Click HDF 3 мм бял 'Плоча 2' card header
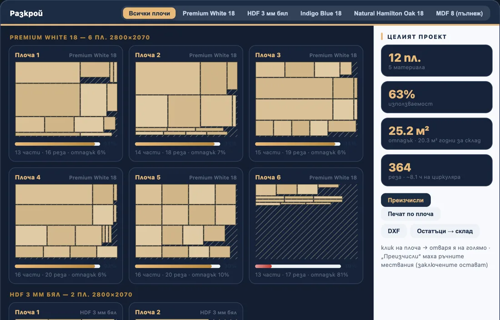500x320 pixels. pyautogui.click(x=186, y=312)
